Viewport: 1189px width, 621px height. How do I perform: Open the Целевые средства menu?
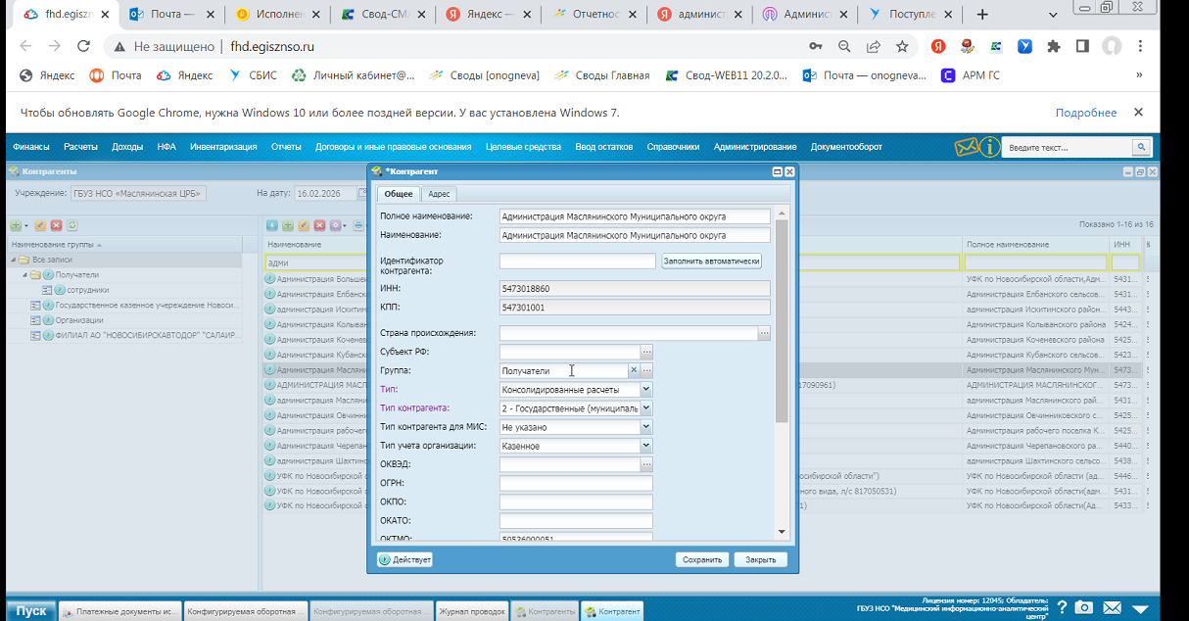click(523, 147)
